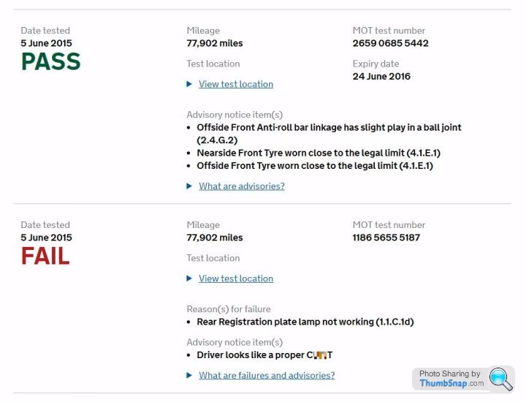The height and width of the screenshot is (402, 526).
Task: Select MOT test number 1186 5655 5187
Action: pyautogui.click(x=386, y=238)
